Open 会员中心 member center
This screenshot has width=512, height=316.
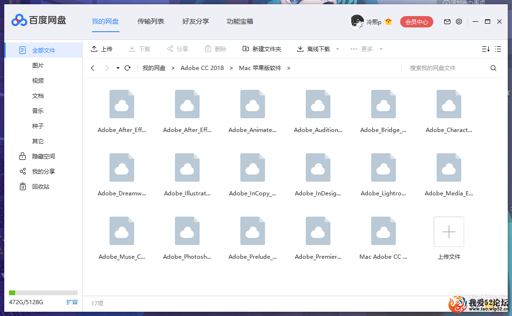click(x=416, y=22)
